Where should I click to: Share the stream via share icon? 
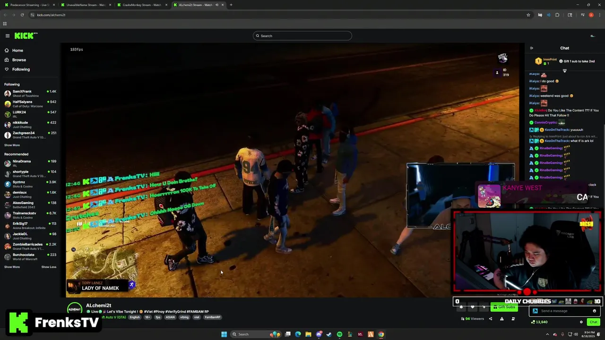click(490, 319)
